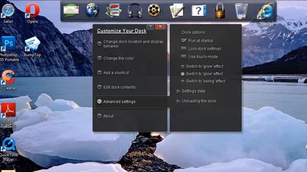The width and height of the screenshot is (307, 172).
Task: Open Internet Explorer dock icon
Action: [265, 11]
